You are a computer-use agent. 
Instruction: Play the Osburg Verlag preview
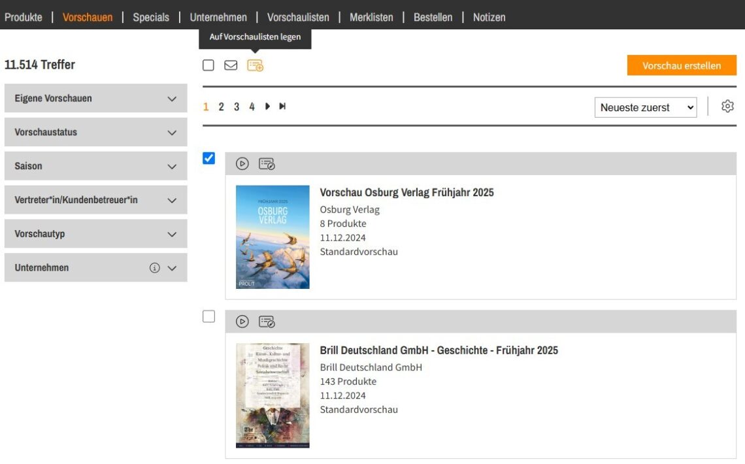[x=242, y=164]
